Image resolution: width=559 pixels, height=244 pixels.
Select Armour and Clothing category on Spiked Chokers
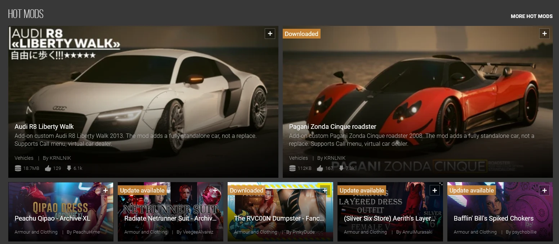(x=475, y=232)
